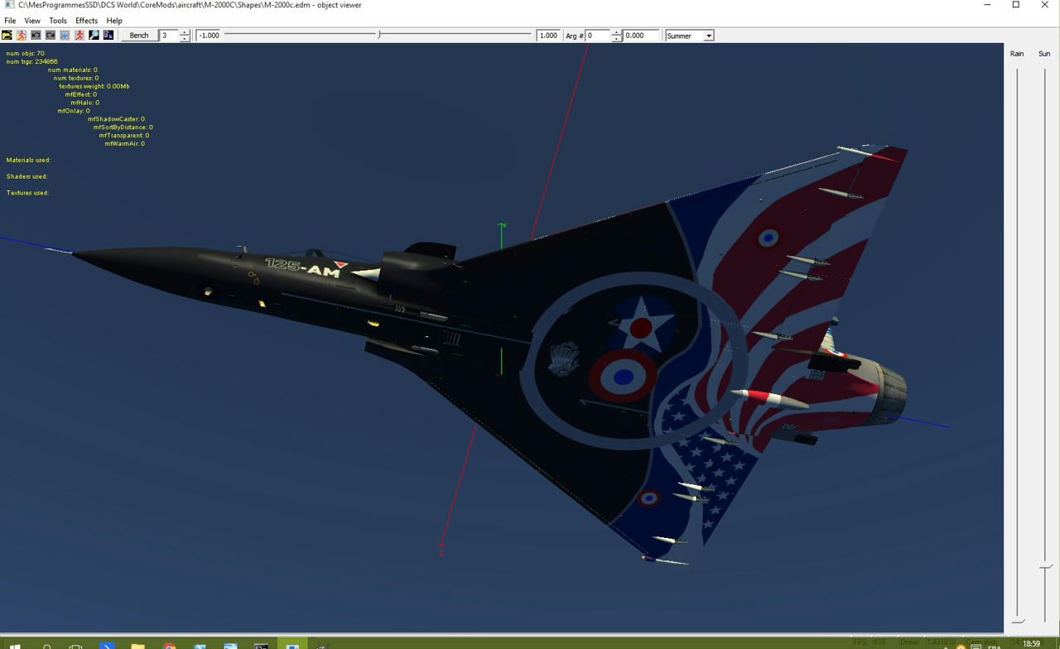1060x649 pixels.
Task: Open the Effects menu
Action: pos(86,21)
